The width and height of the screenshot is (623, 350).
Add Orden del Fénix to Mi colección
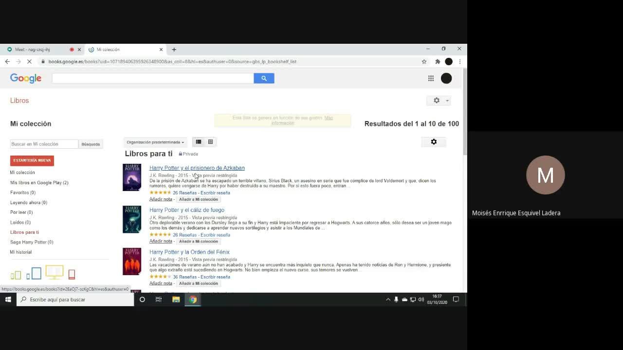click(199, 283)
